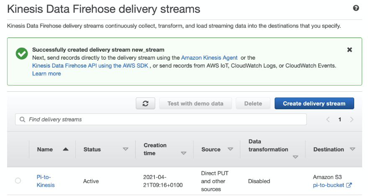
Task: Sort by Name ascending arrow
Action: point(66,149)
